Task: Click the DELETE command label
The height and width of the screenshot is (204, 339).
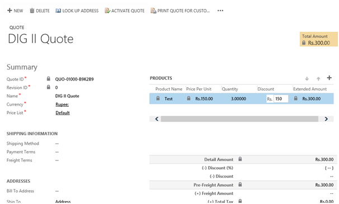Action: tap(43, 11)
